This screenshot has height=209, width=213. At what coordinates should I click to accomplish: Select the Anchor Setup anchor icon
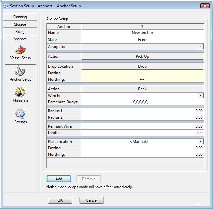[x=20, y=71]
